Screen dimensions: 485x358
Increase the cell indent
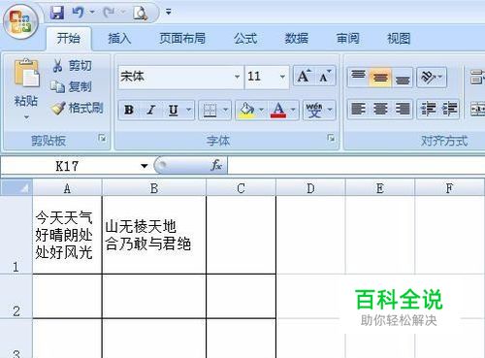click(x=449, y=110)
